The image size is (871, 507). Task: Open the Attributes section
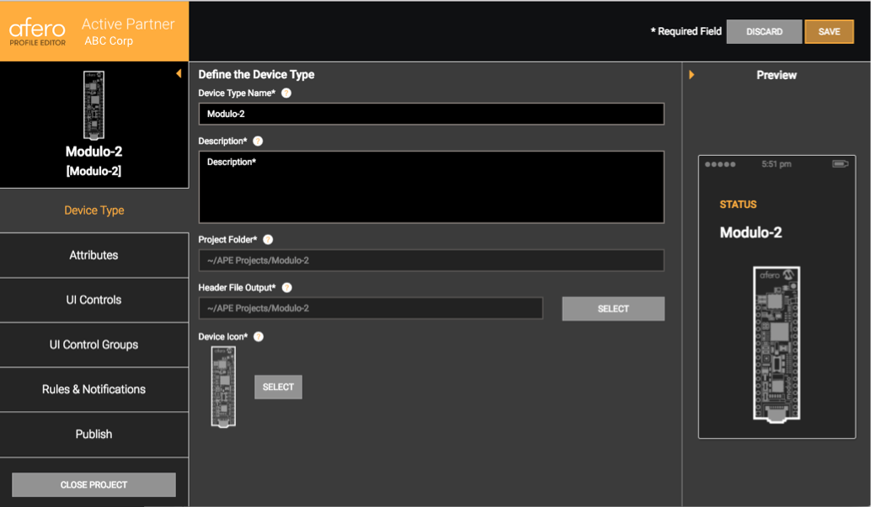point(94,255)
